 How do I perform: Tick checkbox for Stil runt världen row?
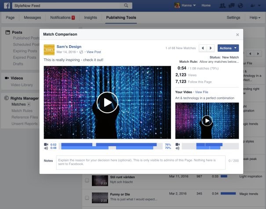[87, 180]
